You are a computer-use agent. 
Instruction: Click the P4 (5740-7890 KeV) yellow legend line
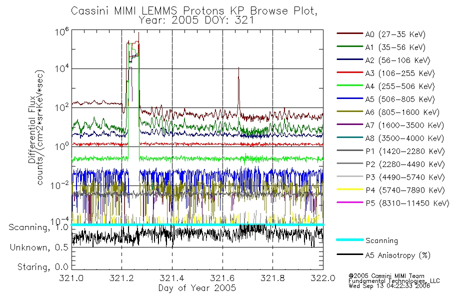350,189
